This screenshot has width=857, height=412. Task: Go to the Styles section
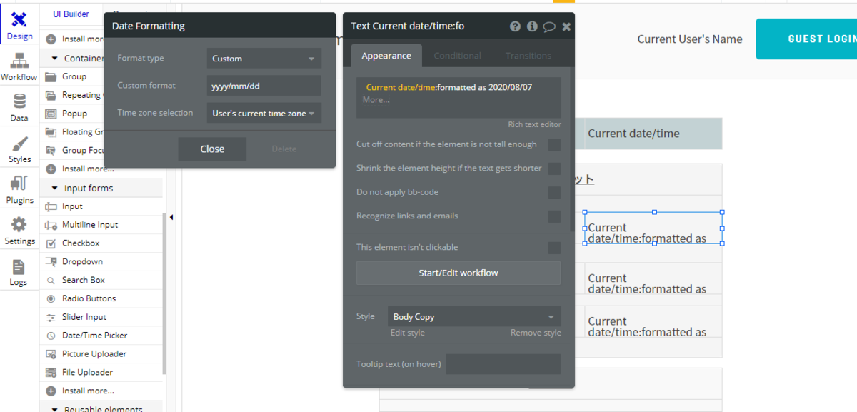click(19, 149)
